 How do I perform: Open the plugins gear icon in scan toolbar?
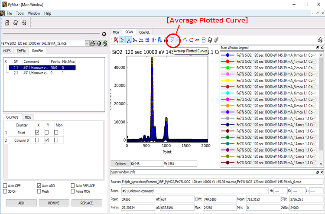(x=216, y=40)
